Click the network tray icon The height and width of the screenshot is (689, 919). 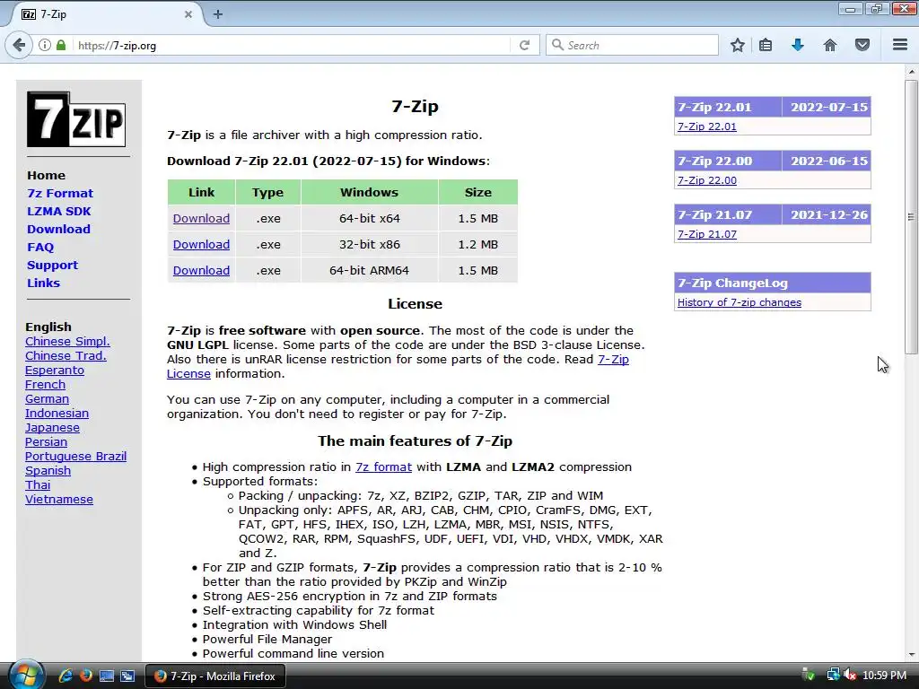click(833, 675)
